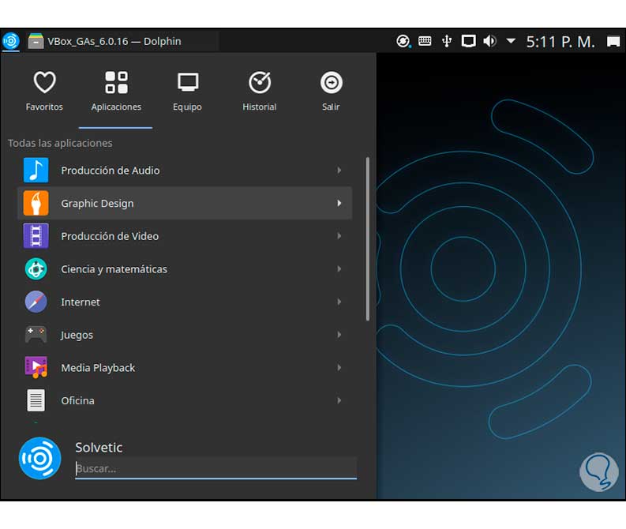Switch to the Salir tab label
Viewport: 626px width, 529px height.
point(331,107)
